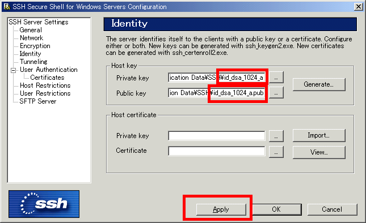
Task: Browse for the host public key file
Action: [x=276, y=93]
